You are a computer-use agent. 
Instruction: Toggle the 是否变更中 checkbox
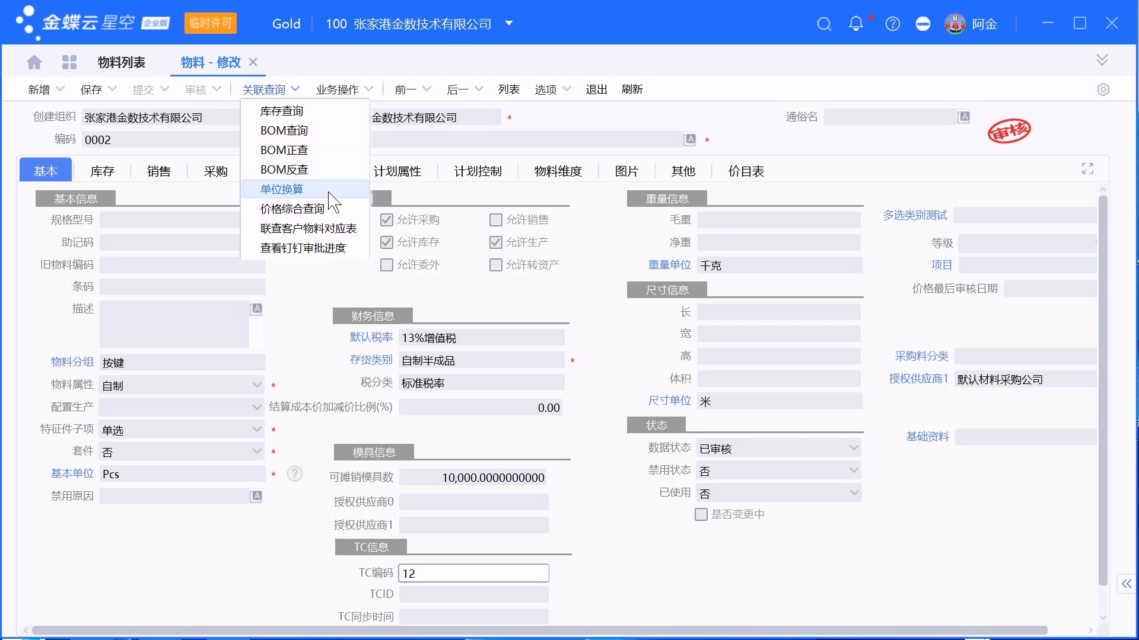701,514
